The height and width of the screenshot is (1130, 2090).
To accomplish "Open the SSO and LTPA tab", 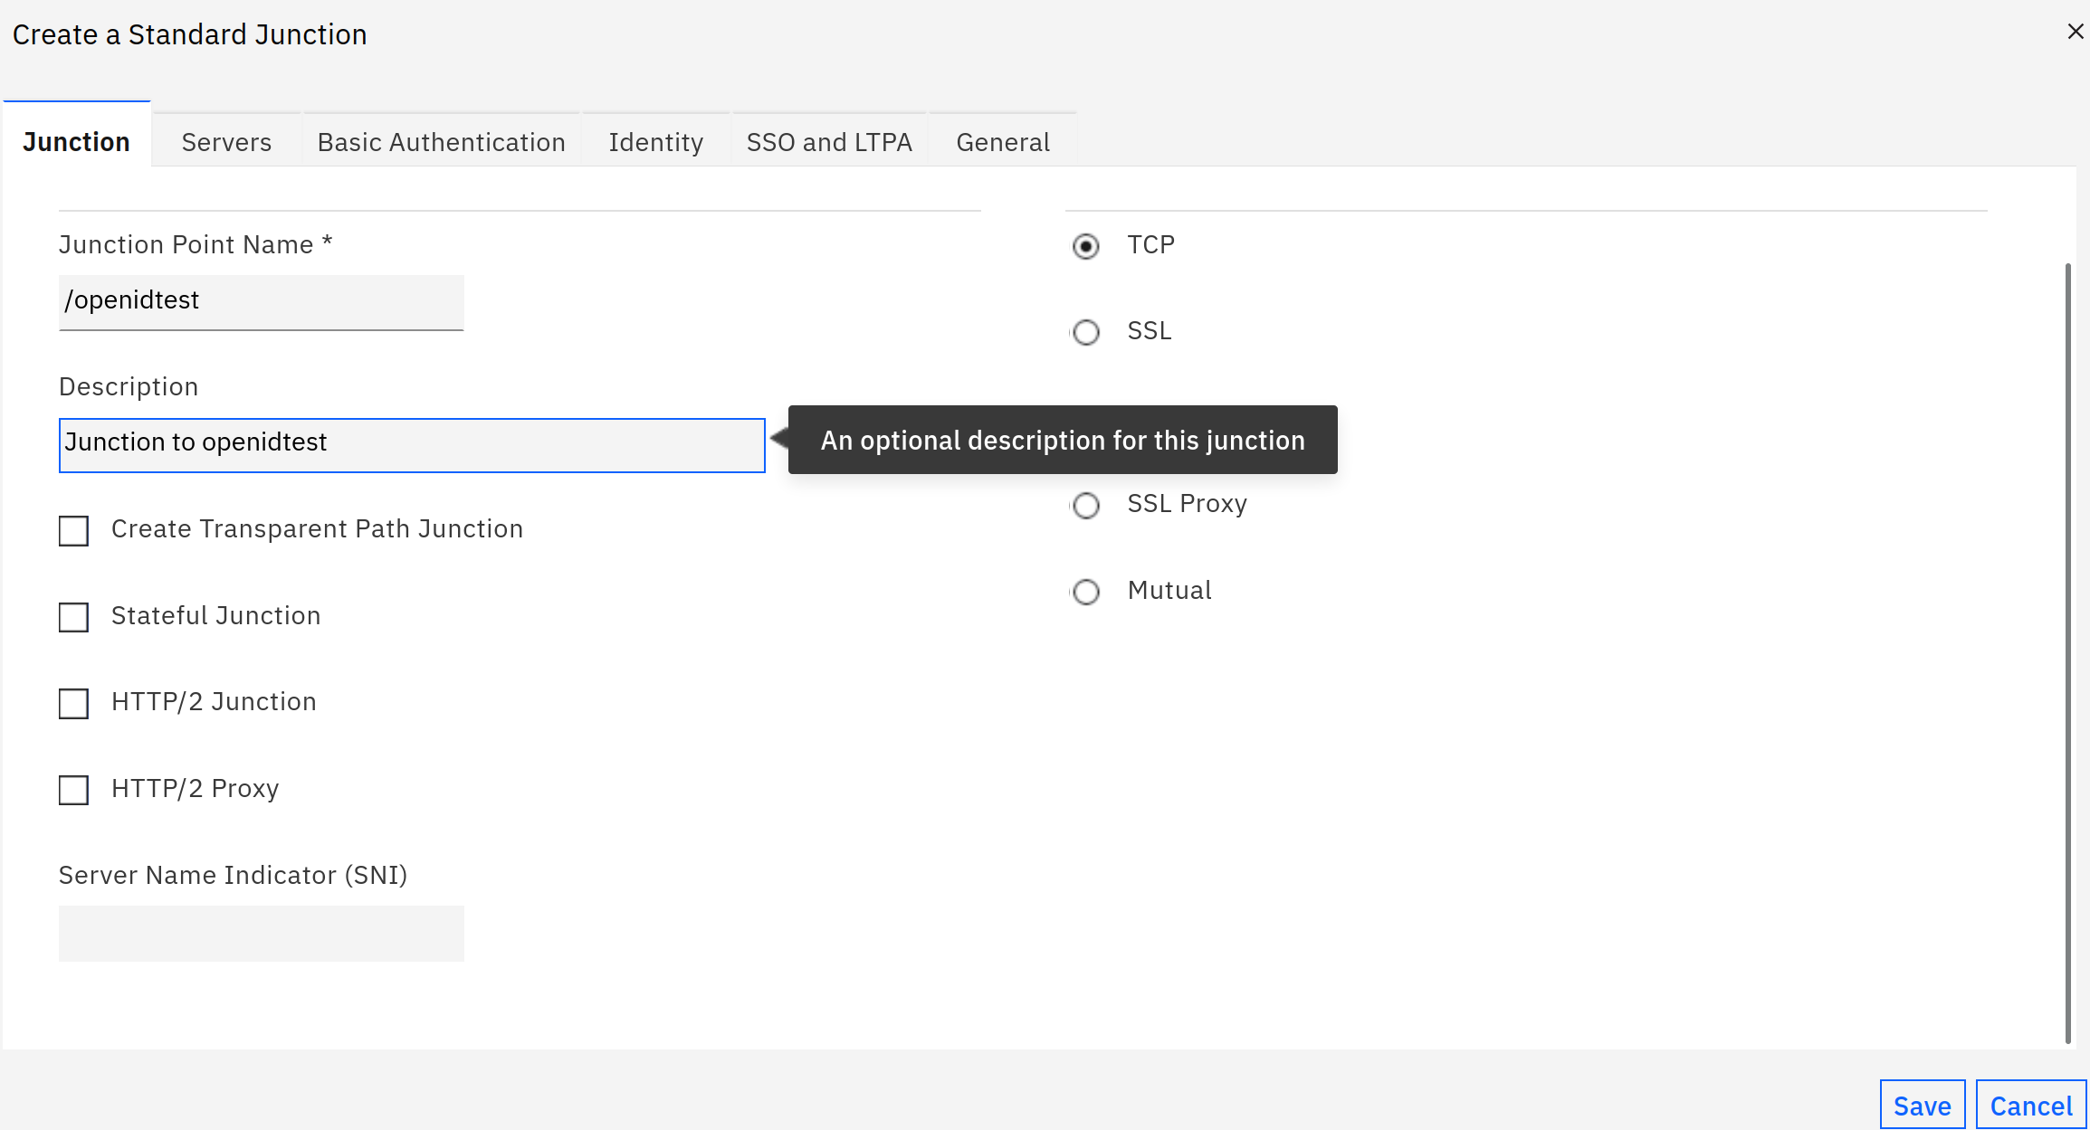I will tap(828, 142).
